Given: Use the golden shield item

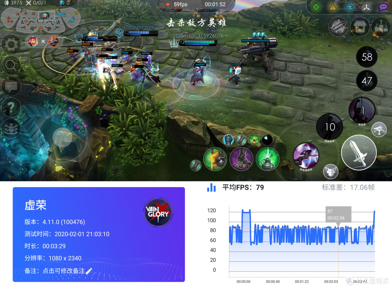Looking at the screenshot, I should point(215,159).
